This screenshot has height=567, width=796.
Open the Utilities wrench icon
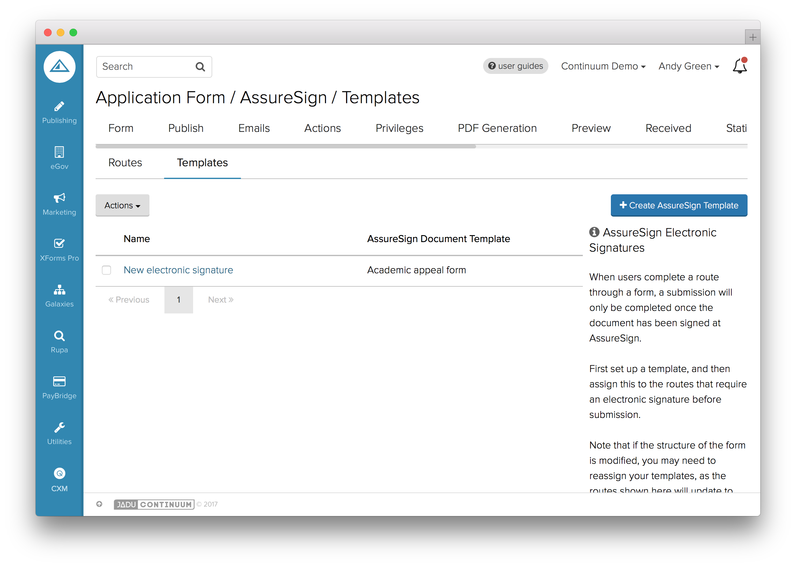coord(59,427)
